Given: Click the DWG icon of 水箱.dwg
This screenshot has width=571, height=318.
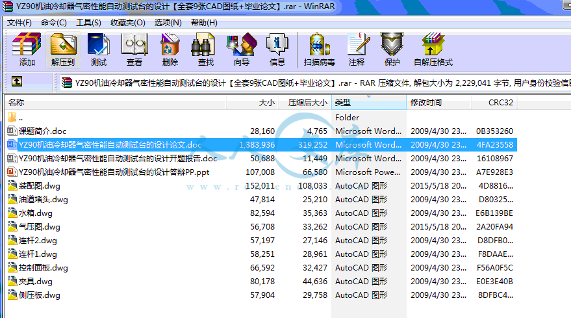Looking at the screenshot, I should tap(12, 213).
